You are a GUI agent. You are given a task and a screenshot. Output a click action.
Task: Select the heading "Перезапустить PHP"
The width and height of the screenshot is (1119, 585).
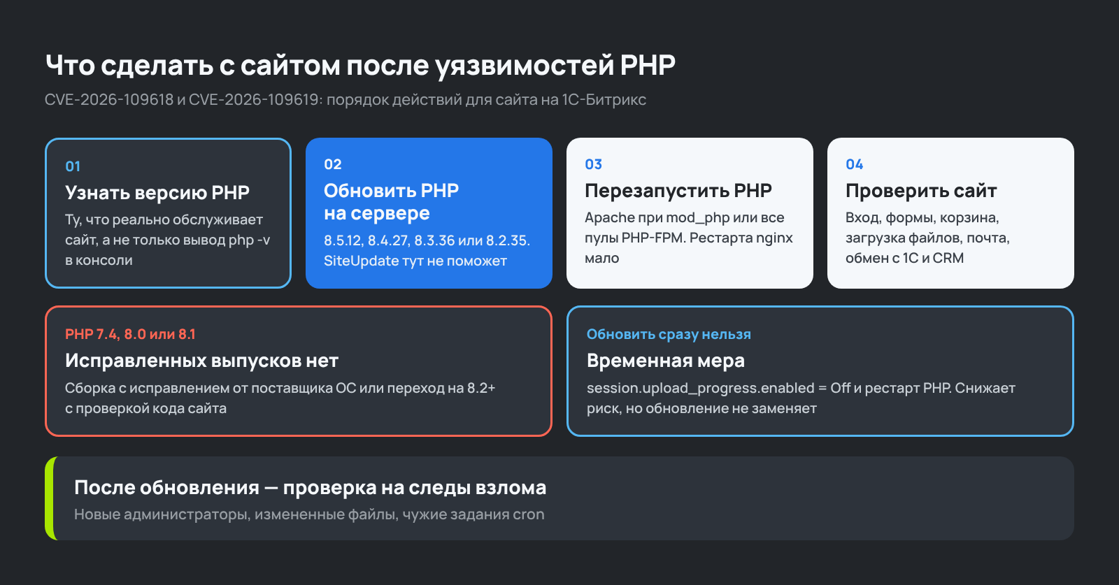[678, 190]
